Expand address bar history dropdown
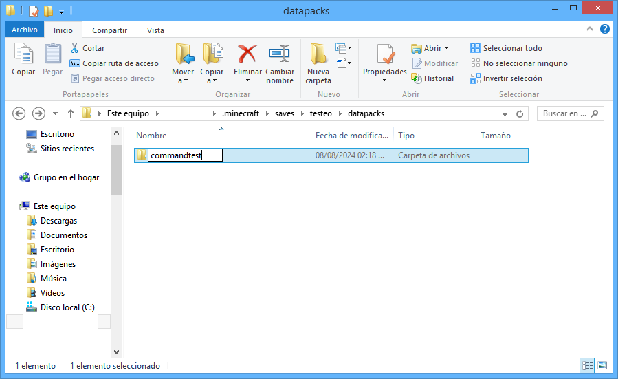This screenshot has height=379, width=618. [505, 113]
